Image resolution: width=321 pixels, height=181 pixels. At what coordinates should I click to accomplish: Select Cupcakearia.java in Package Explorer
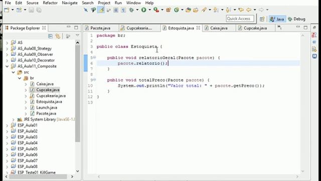[51, 96]
